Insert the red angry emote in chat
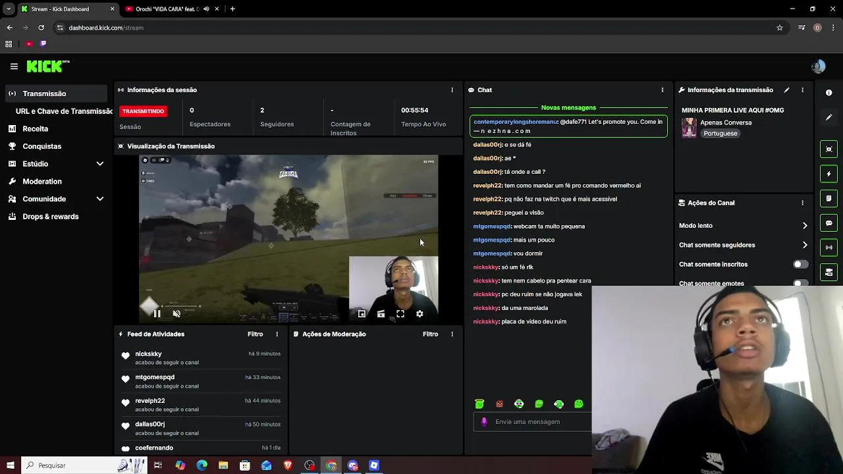This screenshot has height=474, width=843. [499, 404]
